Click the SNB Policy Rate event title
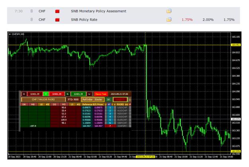Viewport: 249px width, 167px height. tap(84, 20)
